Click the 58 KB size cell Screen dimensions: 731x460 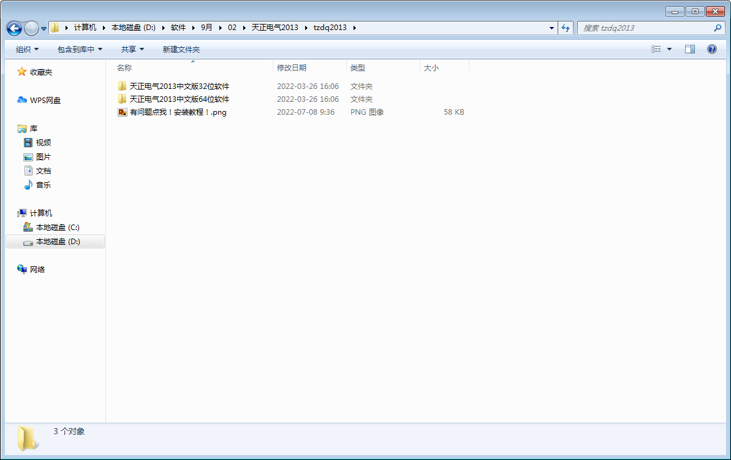453,112
